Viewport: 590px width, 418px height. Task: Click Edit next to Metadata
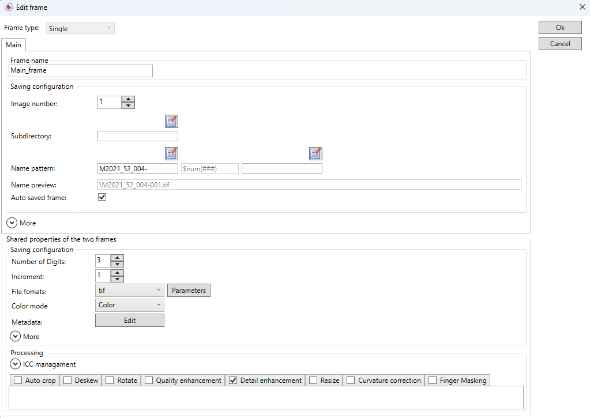coord(129,321)
